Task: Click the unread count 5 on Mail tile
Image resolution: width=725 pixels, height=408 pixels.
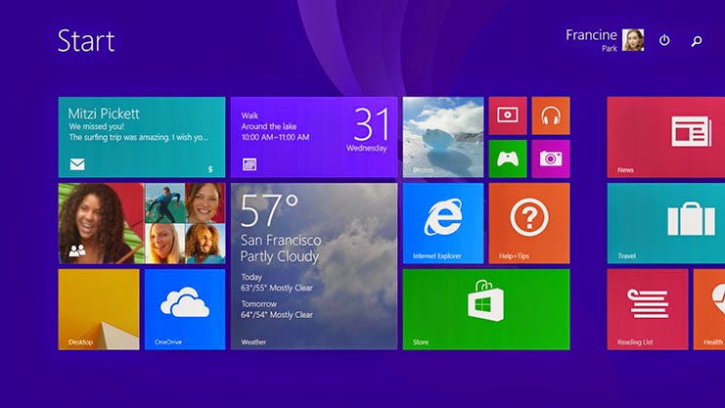Action: 210,169
